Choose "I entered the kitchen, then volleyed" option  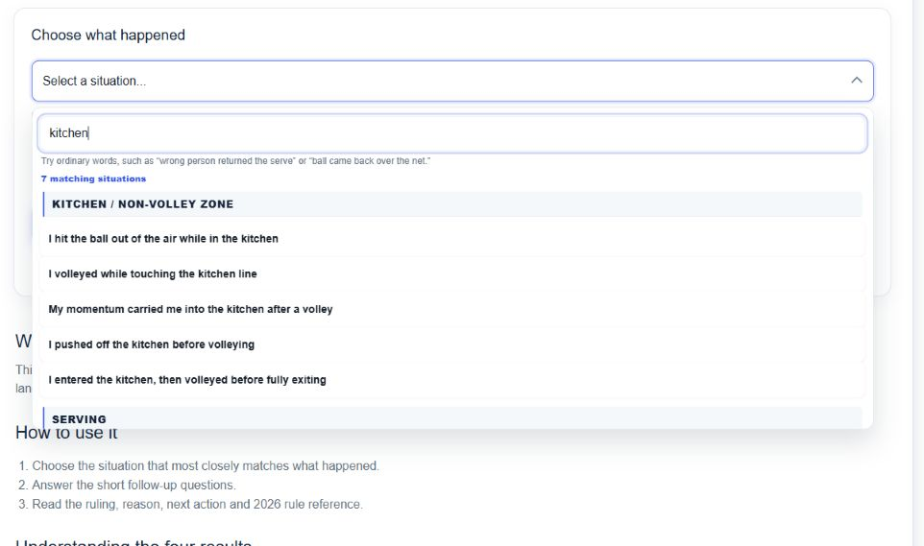452,380
